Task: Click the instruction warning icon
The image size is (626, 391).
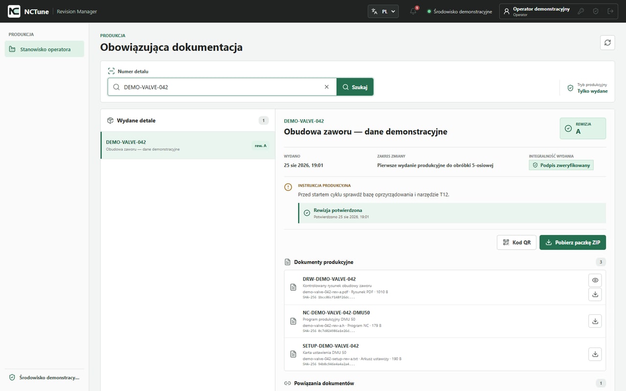Action: 288,187
